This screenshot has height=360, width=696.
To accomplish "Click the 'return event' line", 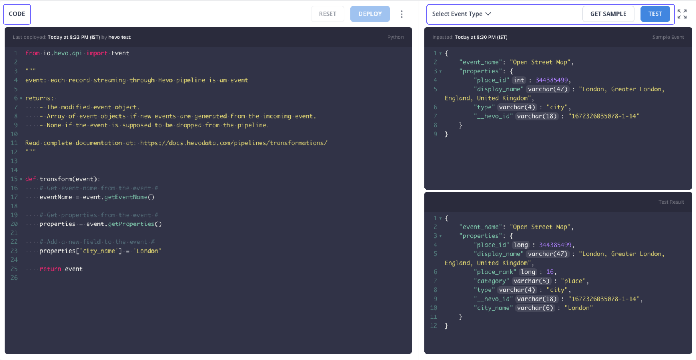I will tap(61, 269).
